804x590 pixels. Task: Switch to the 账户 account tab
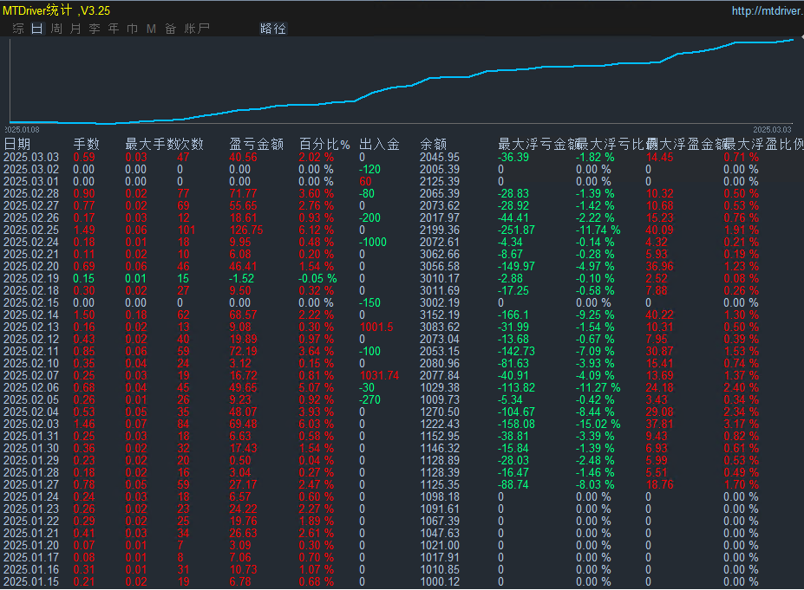point(197,29)
